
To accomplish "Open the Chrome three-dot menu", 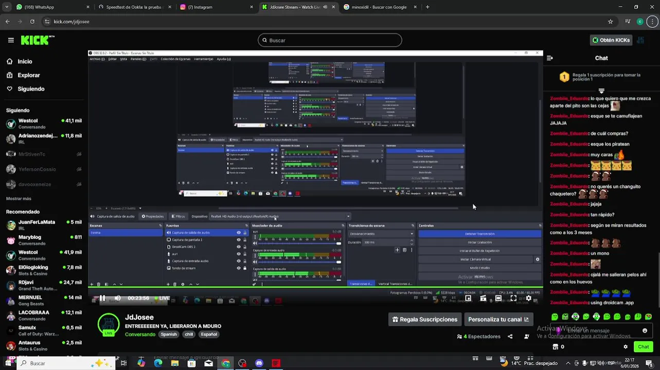I will (652, 22).
